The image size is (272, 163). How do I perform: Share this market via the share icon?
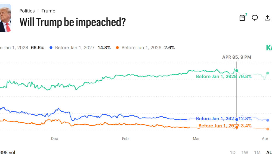tap(267, 18)
